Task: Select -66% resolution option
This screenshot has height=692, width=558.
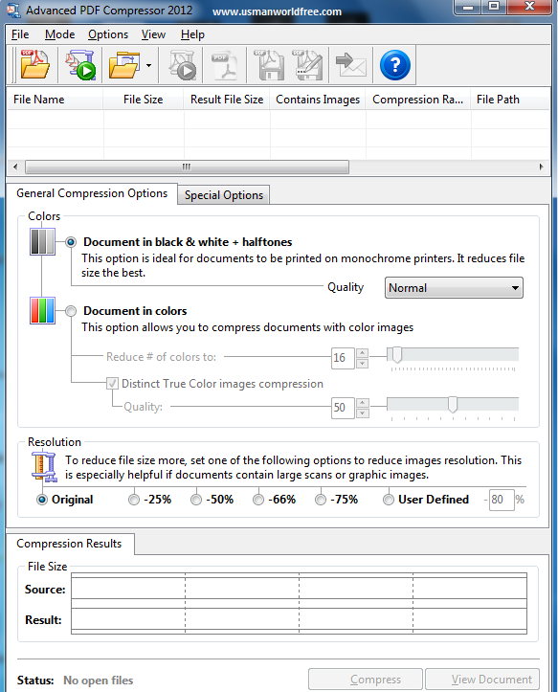Action: (x=258, y=500)
